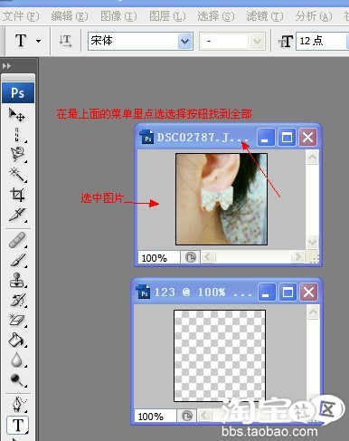Select the Crop tool

point(17,195)
